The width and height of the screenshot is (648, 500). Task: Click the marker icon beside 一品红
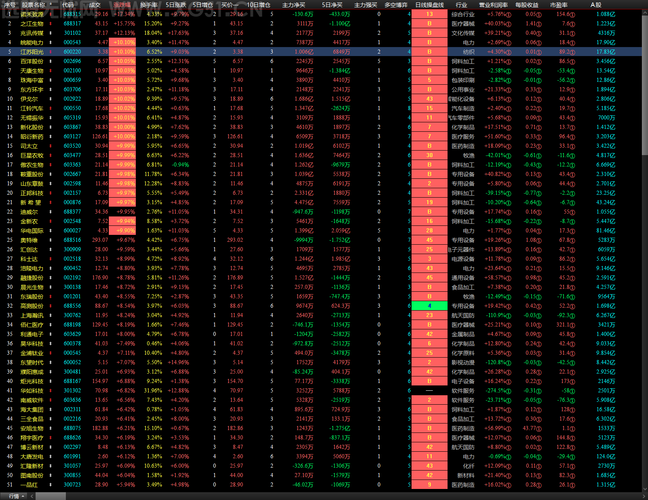51,485
